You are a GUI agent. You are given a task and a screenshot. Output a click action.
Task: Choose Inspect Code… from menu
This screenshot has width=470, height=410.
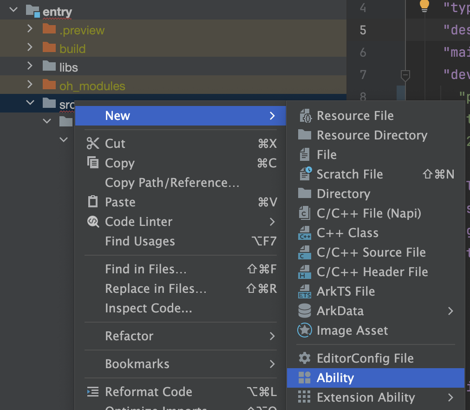click(x=181, y=308)
